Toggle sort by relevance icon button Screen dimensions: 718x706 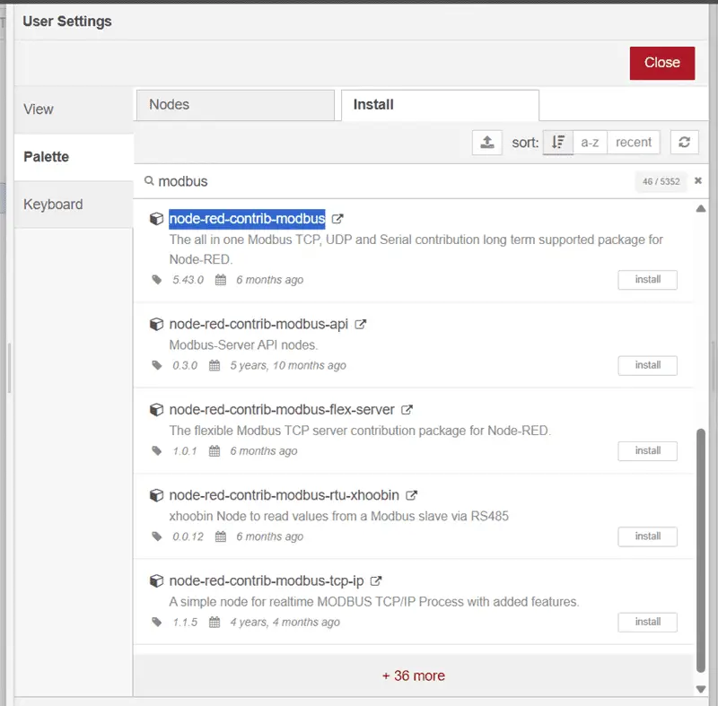(x=557, y=143)
